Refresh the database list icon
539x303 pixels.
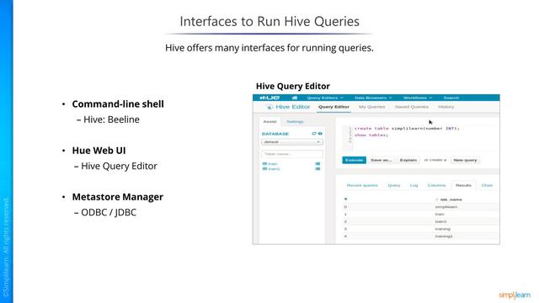coord(314,134)
